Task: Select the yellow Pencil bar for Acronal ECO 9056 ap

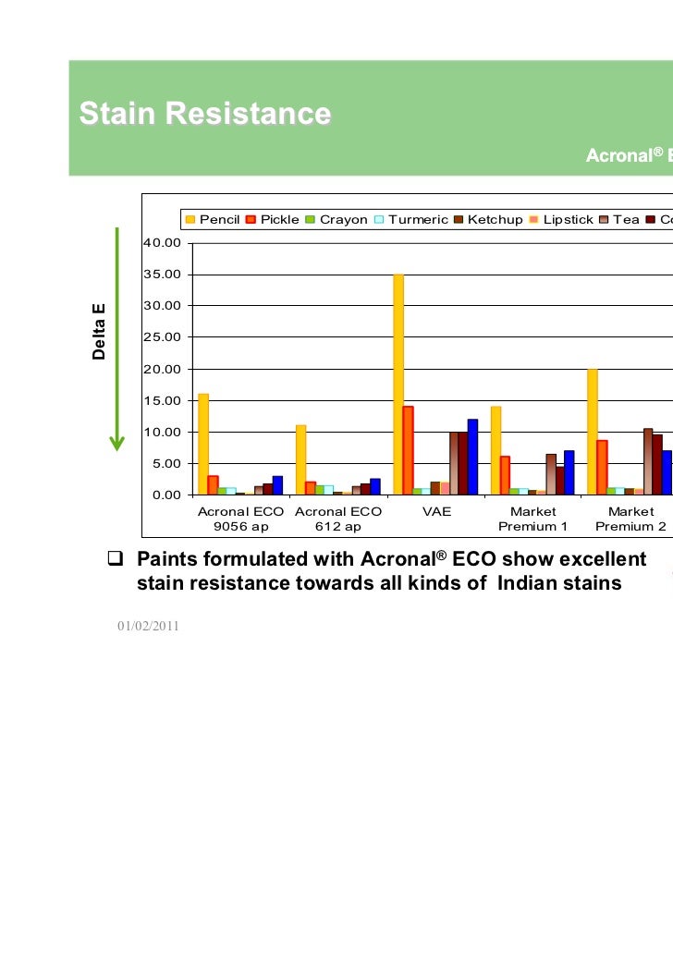Action: pyautogui.click(x=203, y=445)
